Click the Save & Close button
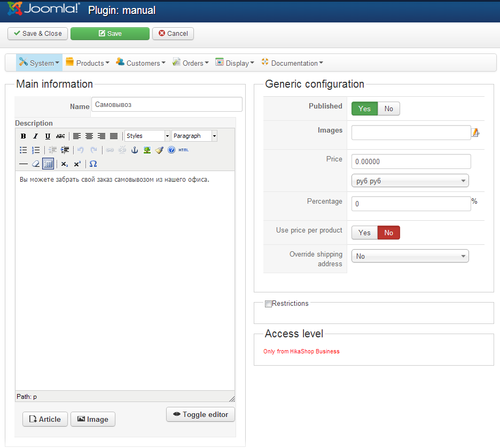The height and width of the screenshot is (448, 500). (37, 34)
